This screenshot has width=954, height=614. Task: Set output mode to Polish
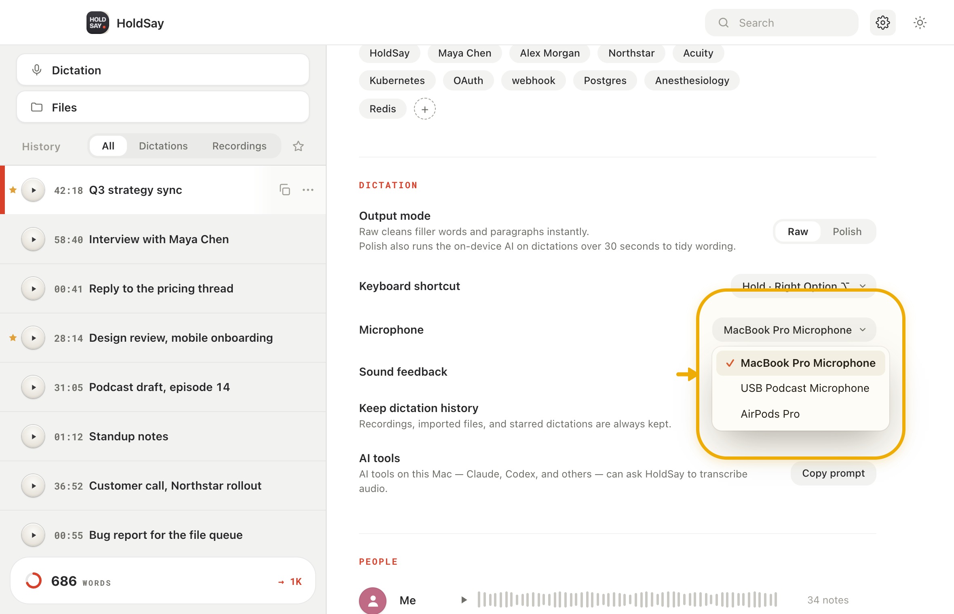847,231
